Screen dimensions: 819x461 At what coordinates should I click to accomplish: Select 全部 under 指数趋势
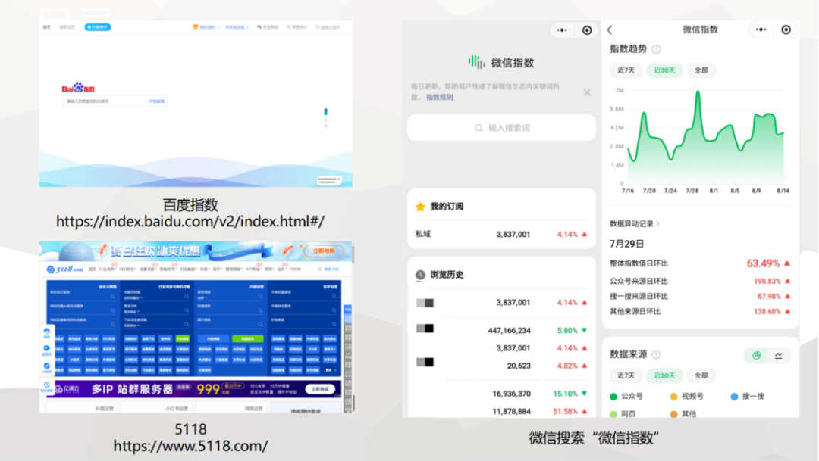pos(701,70)
